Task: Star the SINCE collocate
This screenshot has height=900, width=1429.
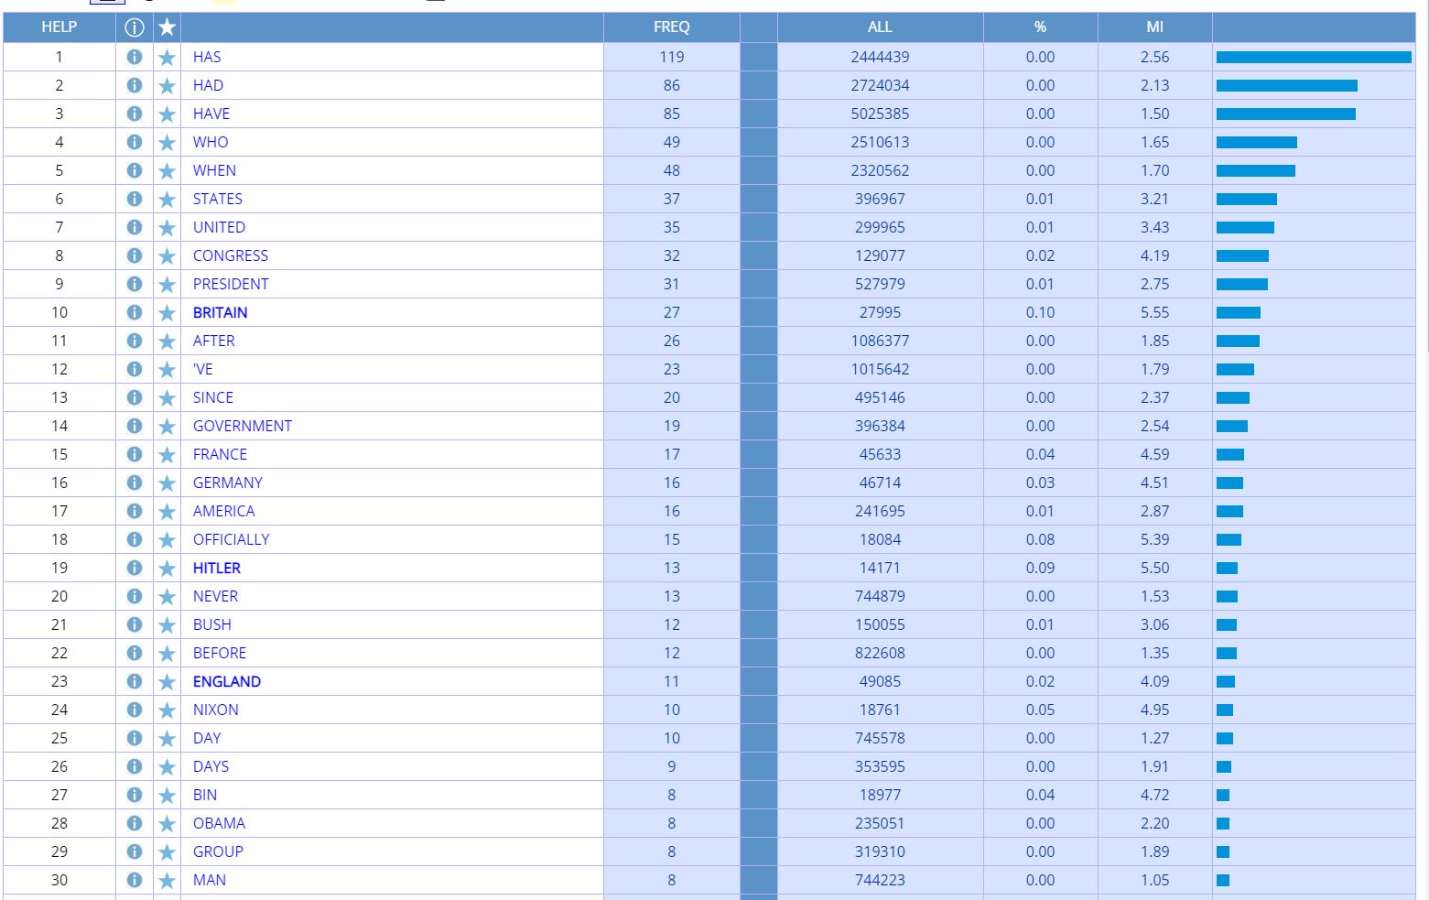Action: [167, 398]
